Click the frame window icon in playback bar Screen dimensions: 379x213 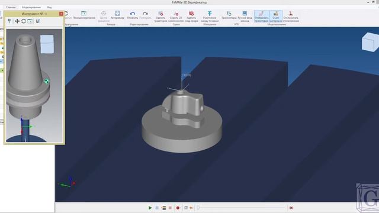(x=186, y=208)
